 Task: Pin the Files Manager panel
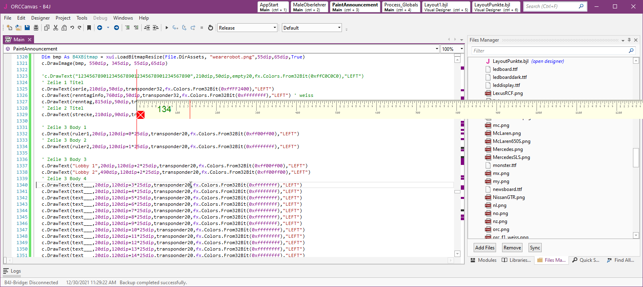(629, 40)
